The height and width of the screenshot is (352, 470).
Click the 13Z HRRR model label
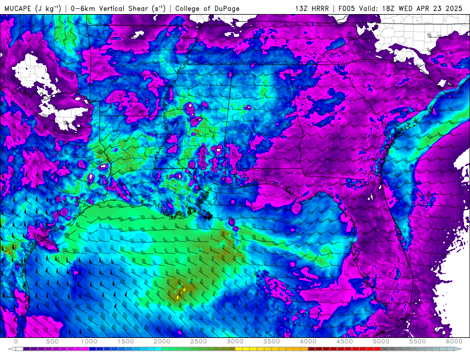312,8
